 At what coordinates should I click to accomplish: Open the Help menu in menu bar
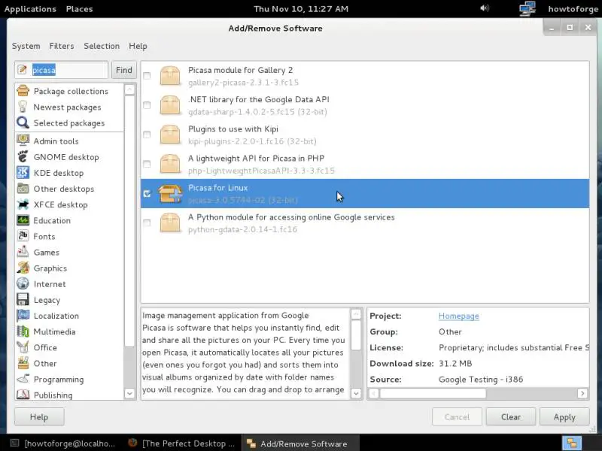click(138, 46)
